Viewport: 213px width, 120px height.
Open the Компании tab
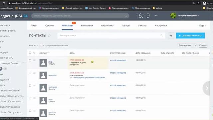[87, 25]
